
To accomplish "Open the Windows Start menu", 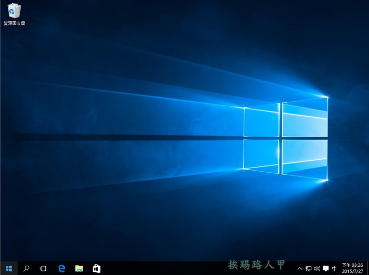I will tap(9, 268).
